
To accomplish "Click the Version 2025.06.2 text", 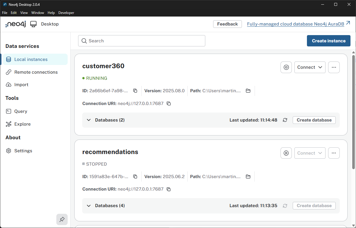I will point(164,177).
